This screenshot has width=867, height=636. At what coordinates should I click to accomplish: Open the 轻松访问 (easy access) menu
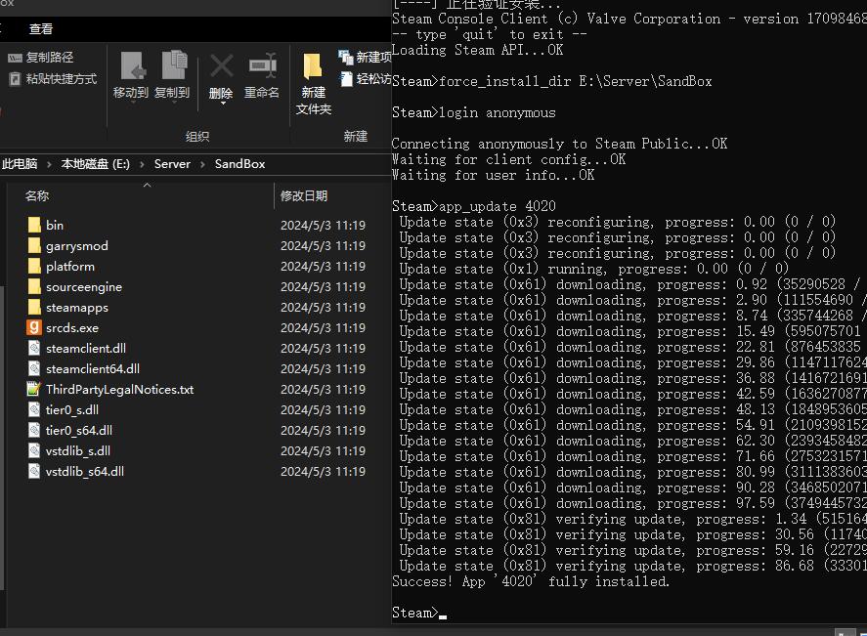pyautogui.click(x=366, y=78)
